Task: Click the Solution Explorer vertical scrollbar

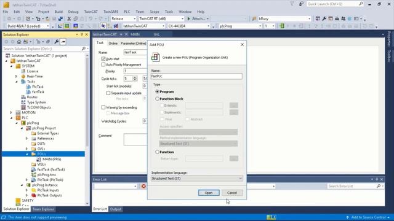Action: [x=87, y=129]
